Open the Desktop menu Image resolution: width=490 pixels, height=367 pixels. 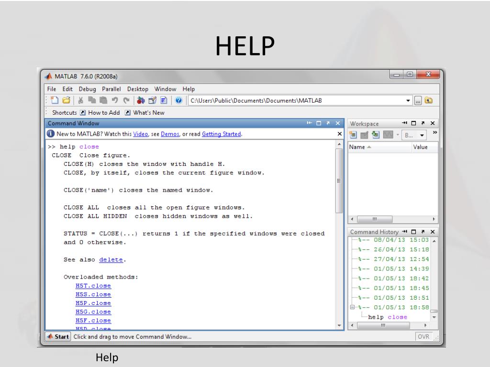(137, 89)
